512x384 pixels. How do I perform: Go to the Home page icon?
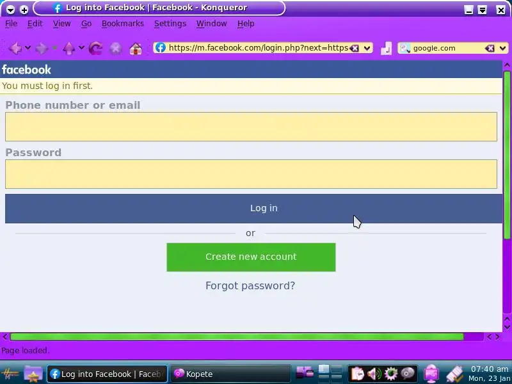click(x=136, y=49)
